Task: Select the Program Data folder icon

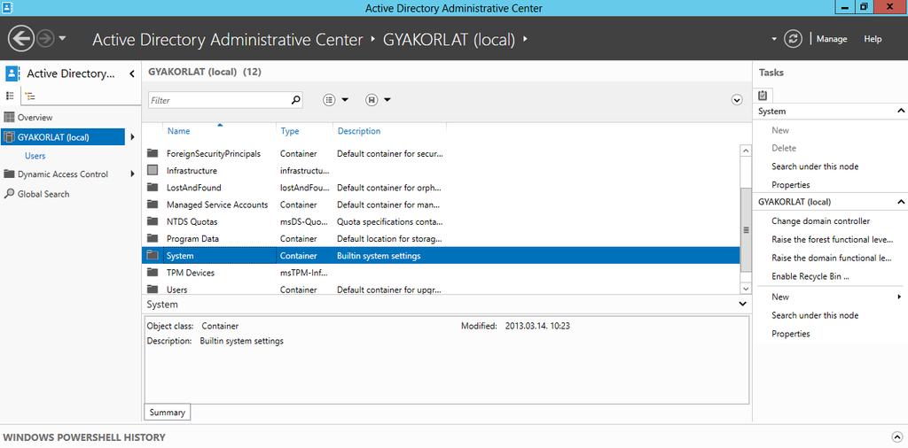Action: (153, 238)
